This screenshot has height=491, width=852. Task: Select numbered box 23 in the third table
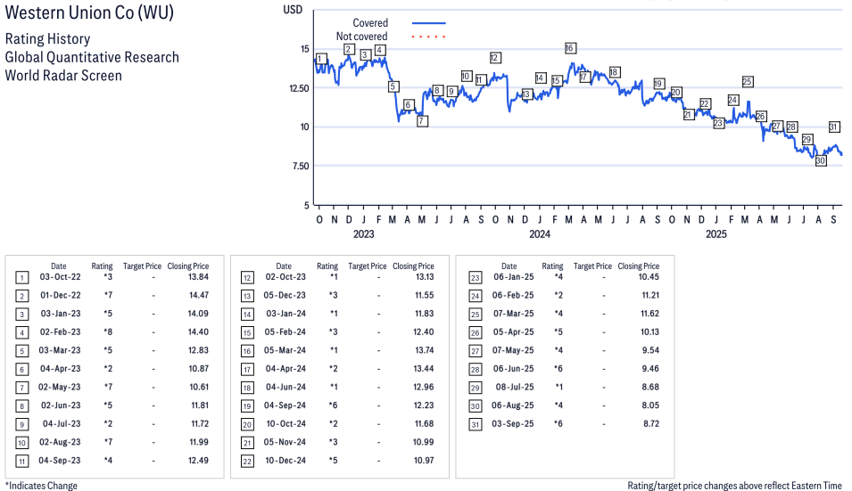point(475,278)
